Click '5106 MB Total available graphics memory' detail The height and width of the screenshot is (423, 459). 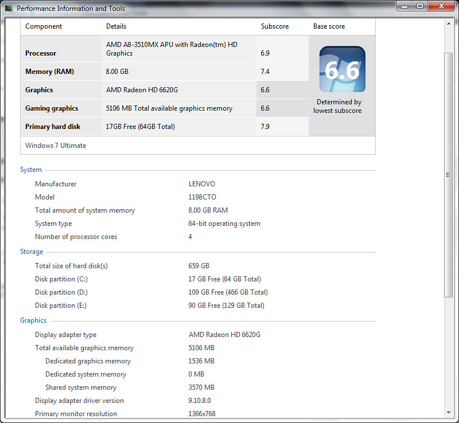tap(169, 108)
